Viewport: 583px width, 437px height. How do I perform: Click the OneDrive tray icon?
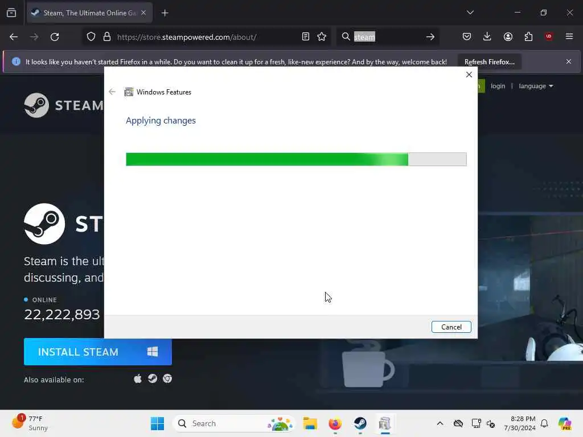coord(458,423)
